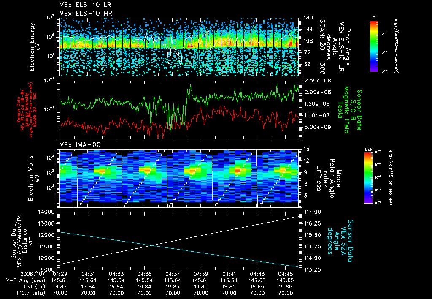Click the 5.00e-09 magnetic field tick

[317, 127]
